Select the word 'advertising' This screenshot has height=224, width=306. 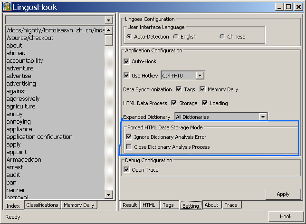[x=55, y=83]
